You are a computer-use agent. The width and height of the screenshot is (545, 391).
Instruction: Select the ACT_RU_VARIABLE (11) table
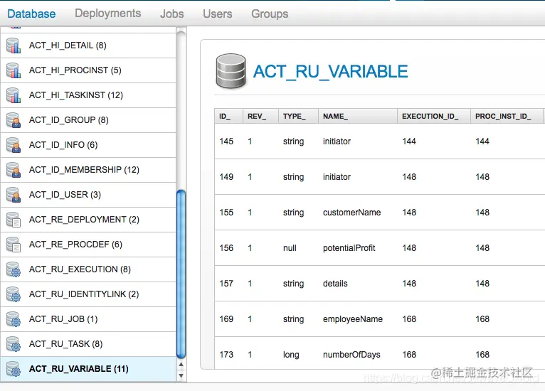pos(88,369)
